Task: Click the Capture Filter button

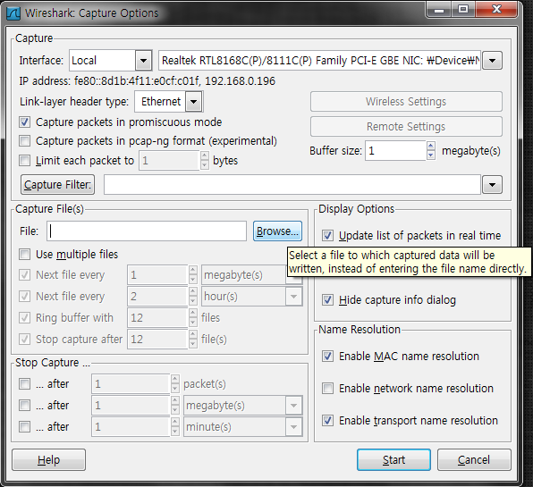Action: [x=57, y=185]
